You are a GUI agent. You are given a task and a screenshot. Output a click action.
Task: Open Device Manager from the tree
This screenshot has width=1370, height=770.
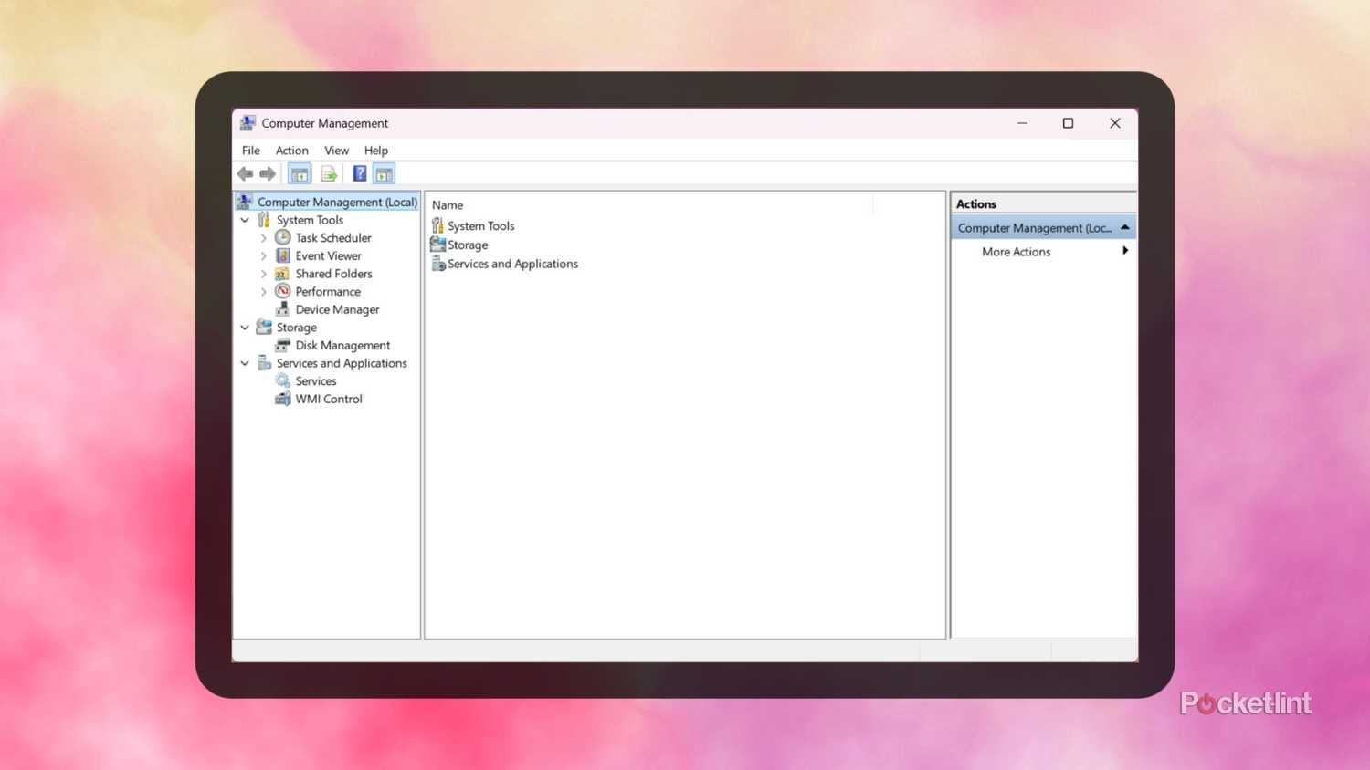point(336,309)
